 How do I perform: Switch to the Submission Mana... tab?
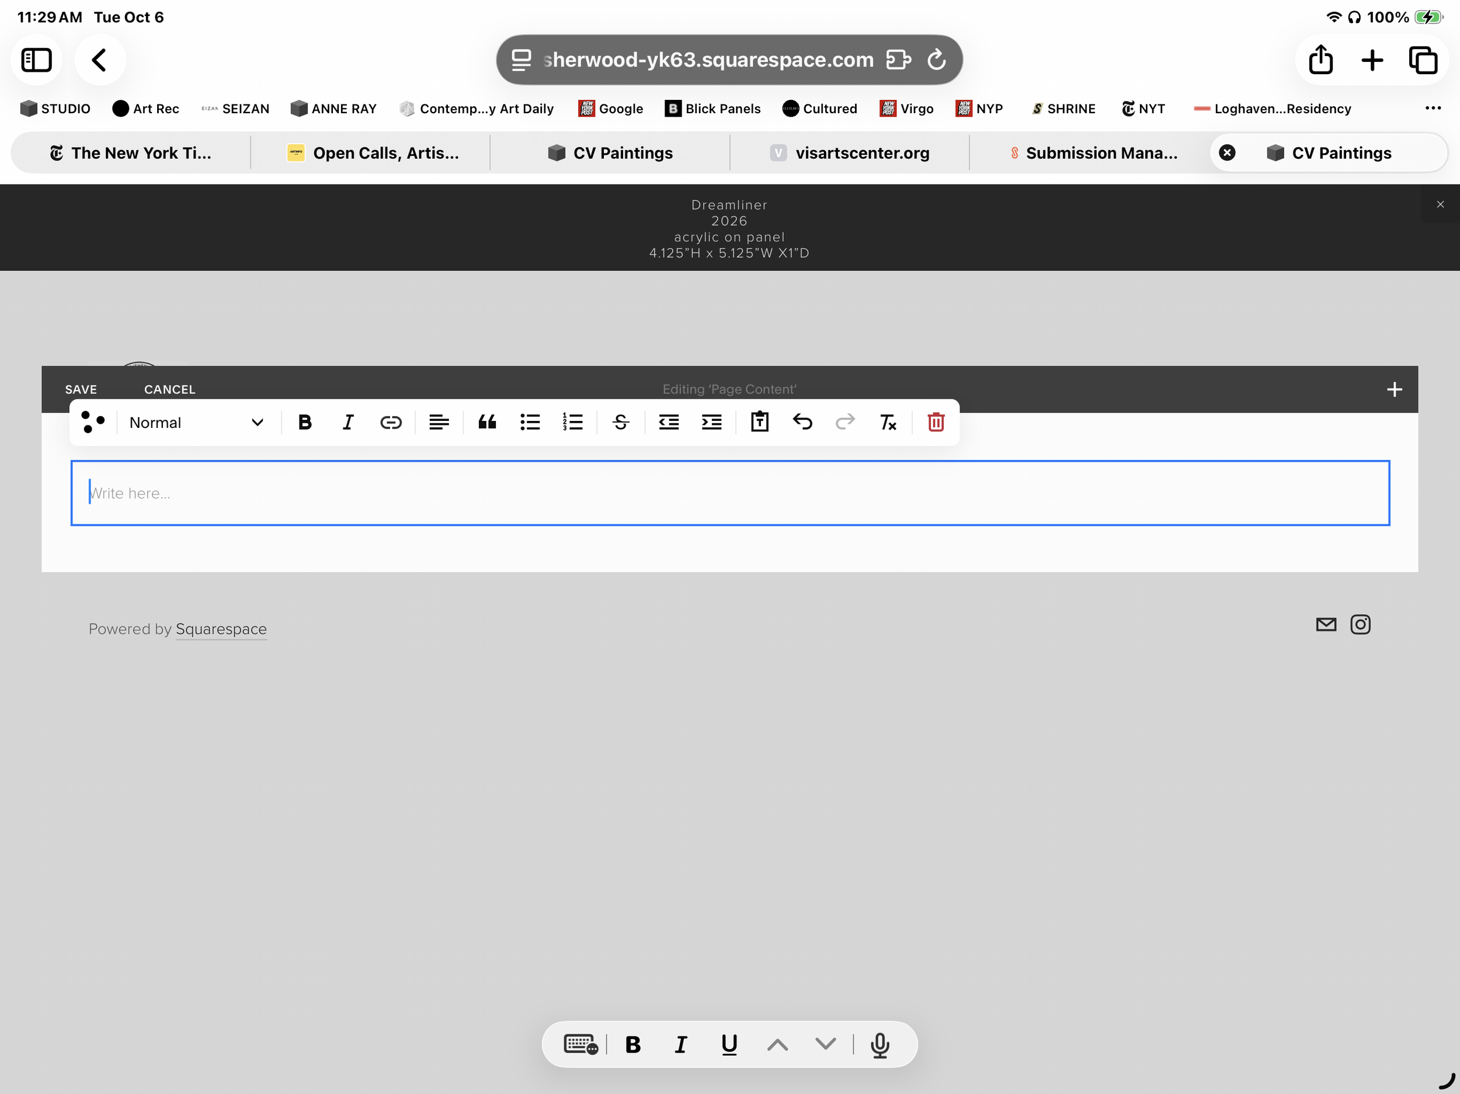[x=1093, y=153]
